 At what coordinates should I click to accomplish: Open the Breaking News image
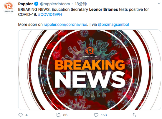tap(90, 70)
